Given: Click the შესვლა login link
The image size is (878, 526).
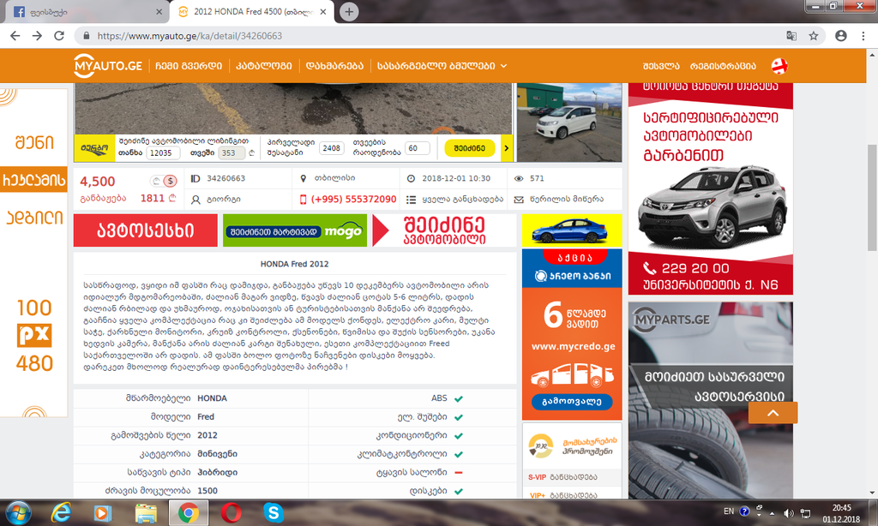Looking at the screenshot, I should click(x=661, y=66).
